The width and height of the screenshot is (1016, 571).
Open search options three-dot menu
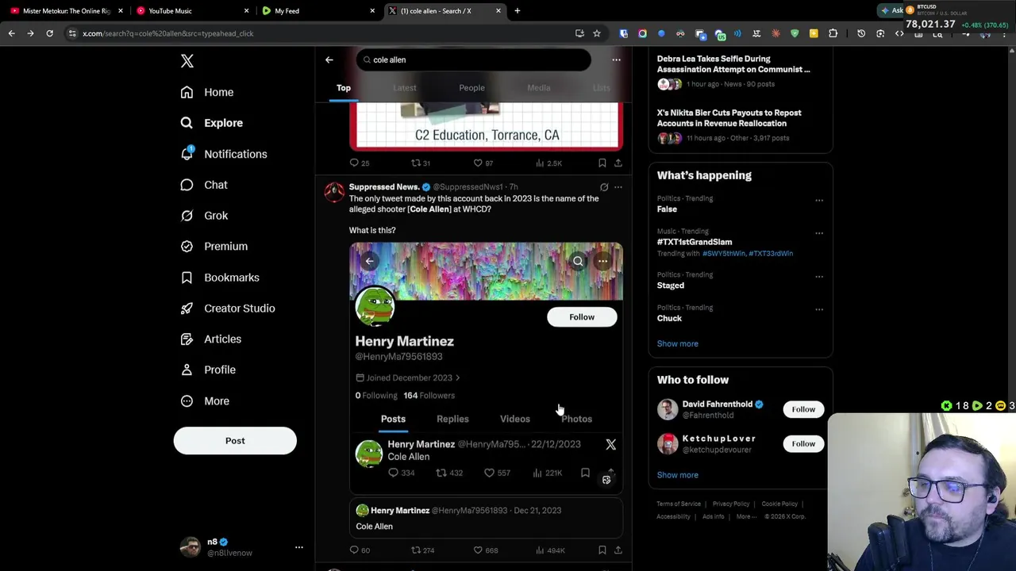click(616, 59)
